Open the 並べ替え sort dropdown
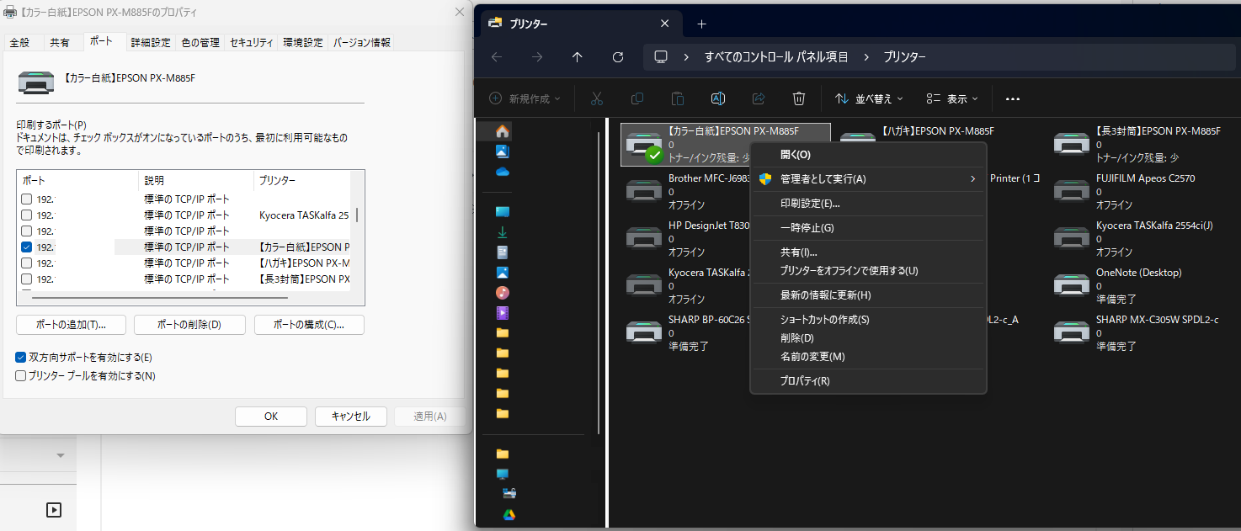Image resolution: width=1241 pixels, height=531 pixels. 868,98
